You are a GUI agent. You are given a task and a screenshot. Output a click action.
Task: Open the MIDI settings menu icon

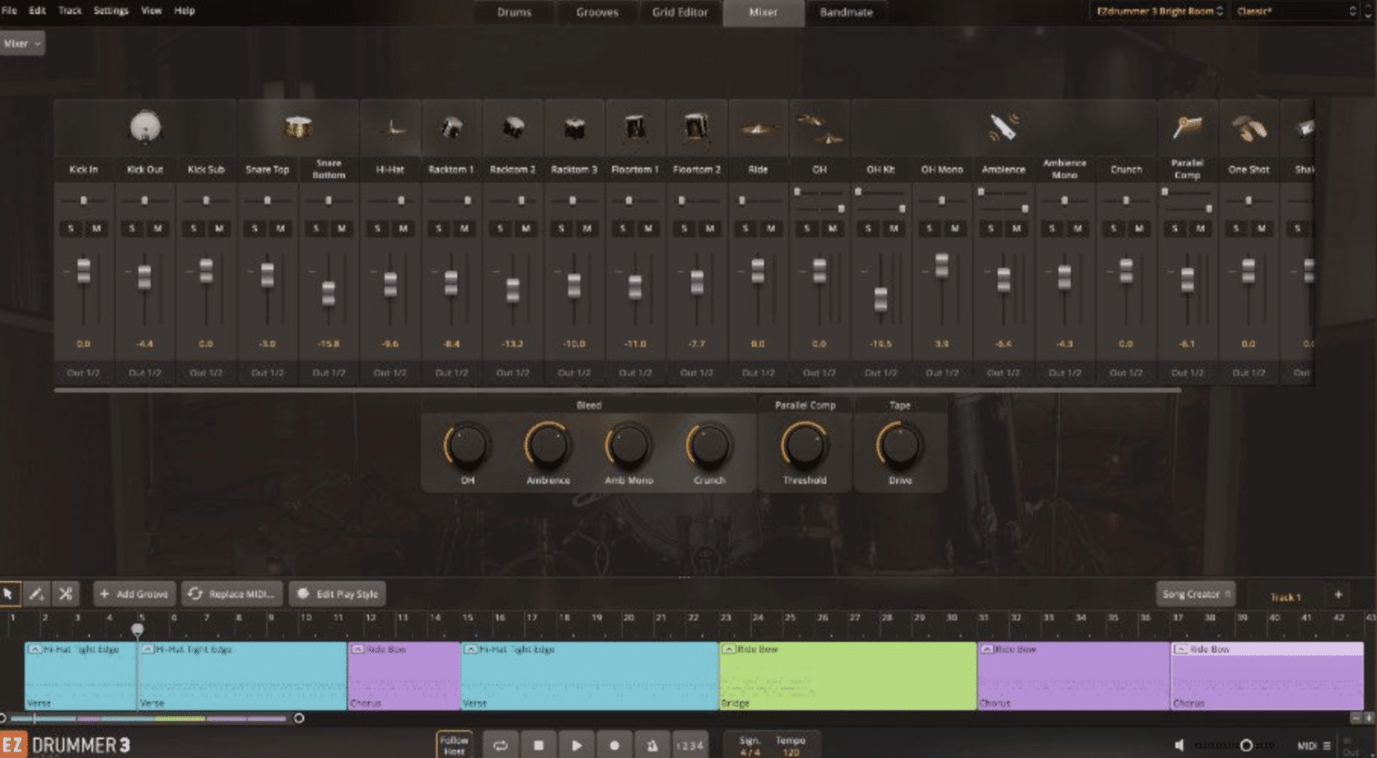[1327, 746]
